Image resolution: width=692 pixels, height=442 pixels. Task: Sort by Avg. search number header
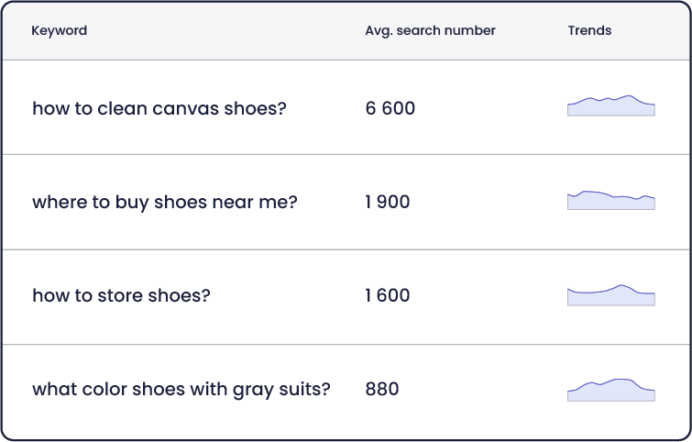pos(430,30)
